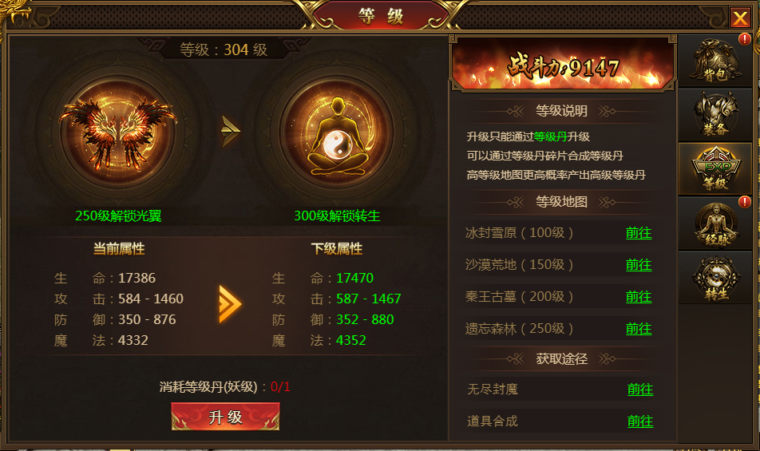760x451 pixels.
Task: Click the 升级 upgrade button
Action: 225,417
